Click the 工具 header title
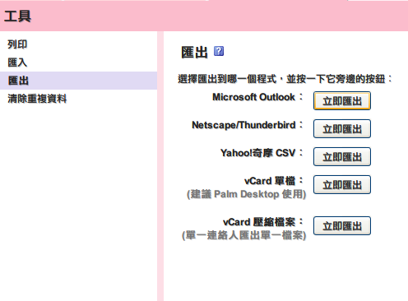Screen dimensions: 408x301 tap(18, 16)
